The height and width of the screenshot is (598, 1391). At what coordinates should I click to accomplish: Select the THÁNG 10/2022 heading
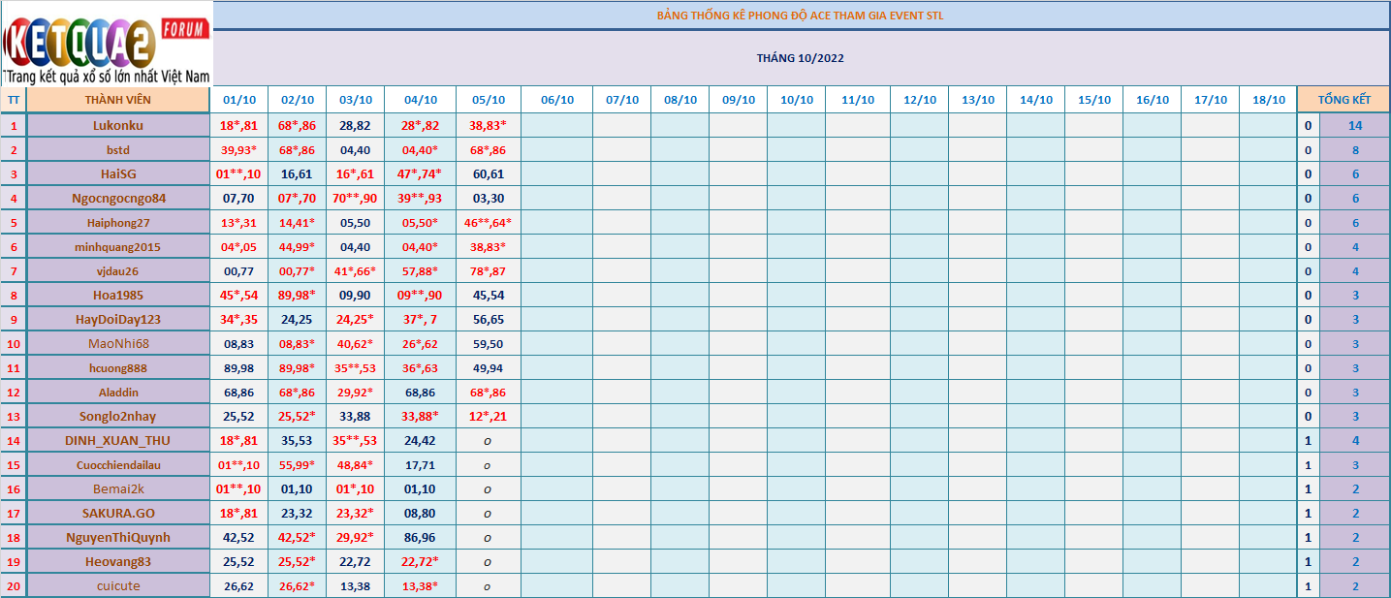pos(800,58)
